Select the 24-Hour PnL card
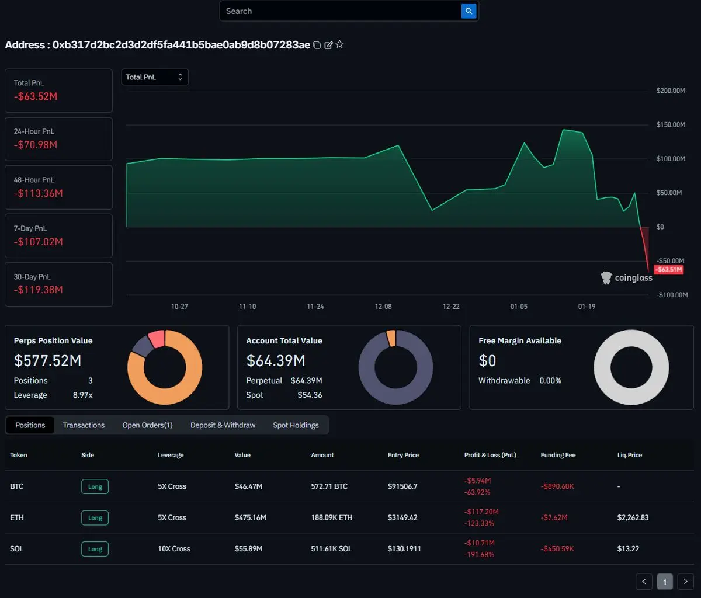Viewport: 701px width, 598px height. pyautogui.click(x=58, y=139)
